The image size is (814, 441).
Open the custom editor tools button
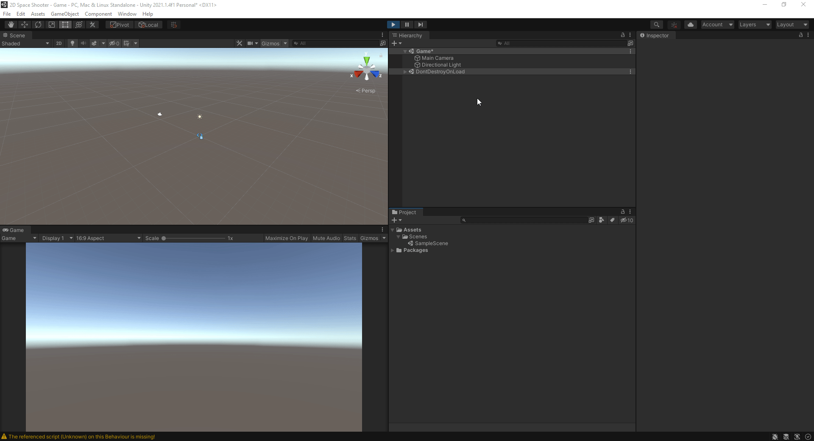[92, 25]
